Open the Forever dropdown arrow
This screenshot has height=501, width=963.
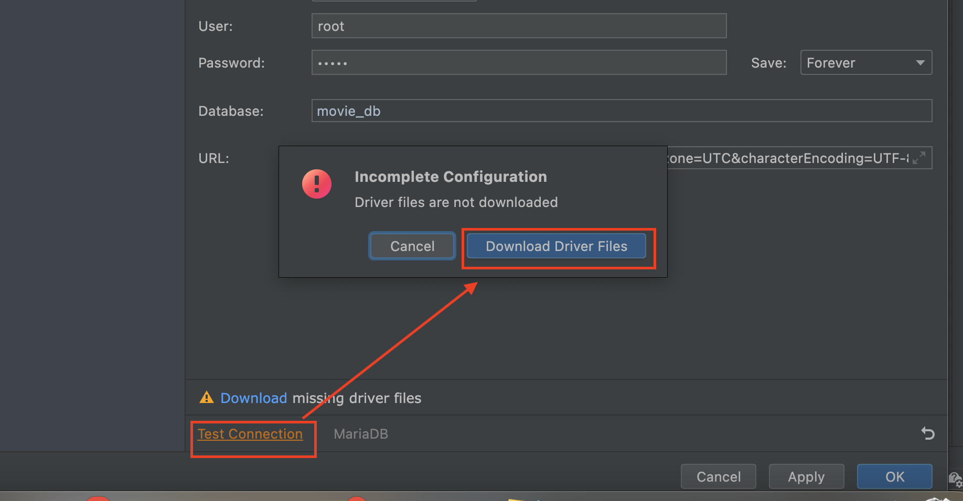pos(921,62)
